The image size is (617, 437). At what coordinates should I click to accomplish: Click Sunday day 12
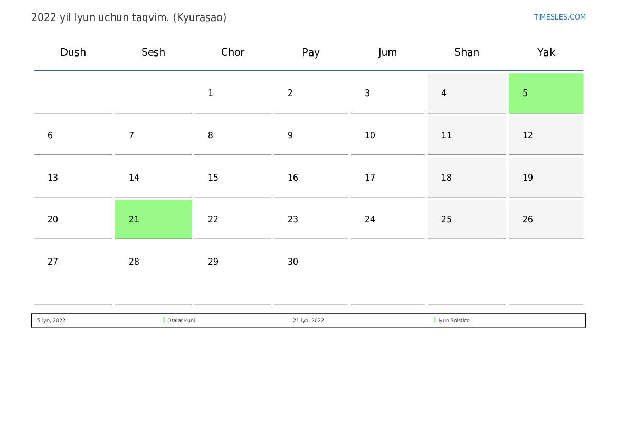546,136
